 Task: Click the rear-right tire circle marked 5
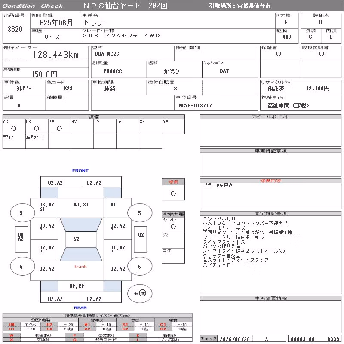point(140,267)
